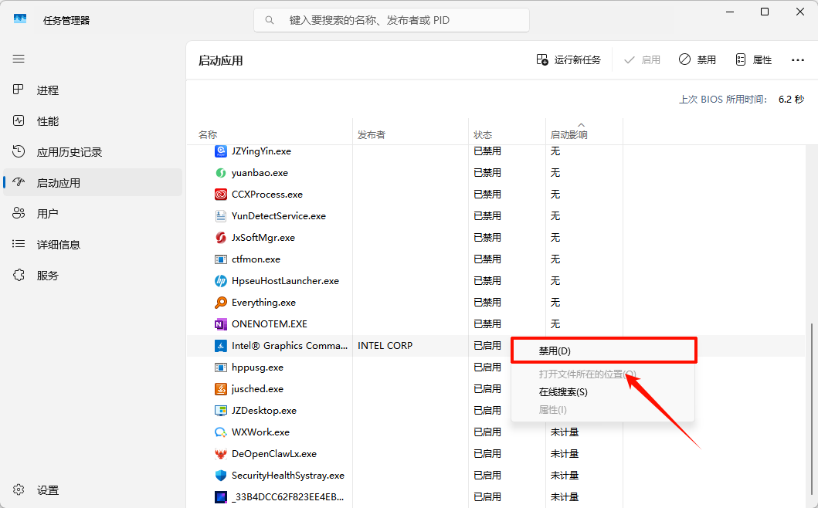
Task: Select the JZDesktop.exe name
Action: (x=264, y=411)
